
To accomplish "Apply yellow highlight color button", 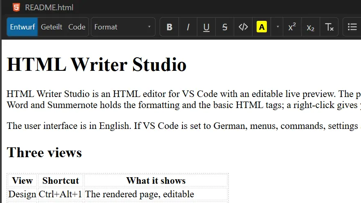I will 262,27.
